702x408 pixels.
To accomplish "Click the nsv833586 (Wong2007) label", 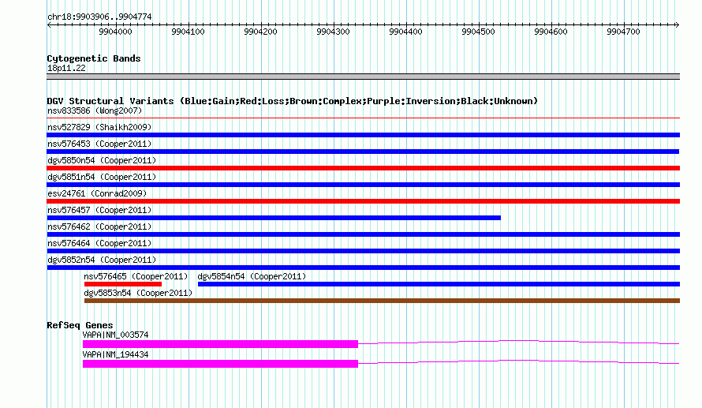I will click(95, 110).
